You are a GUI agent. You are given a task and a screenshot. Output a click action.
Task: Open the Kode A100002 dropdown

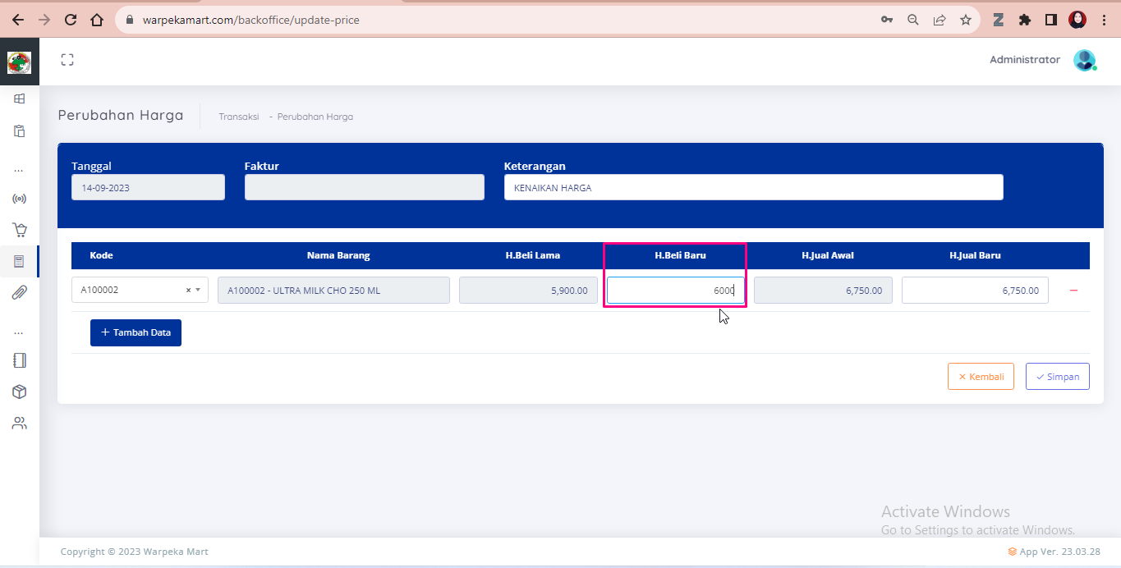coord(140,290)
